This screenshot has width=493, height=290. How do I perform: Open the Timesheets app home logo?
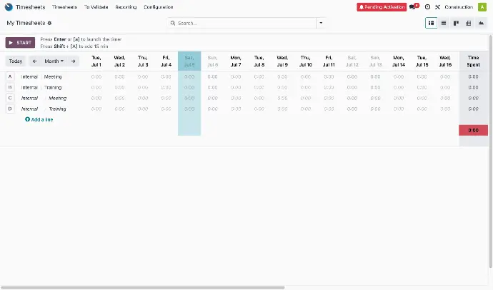[7, 6]
